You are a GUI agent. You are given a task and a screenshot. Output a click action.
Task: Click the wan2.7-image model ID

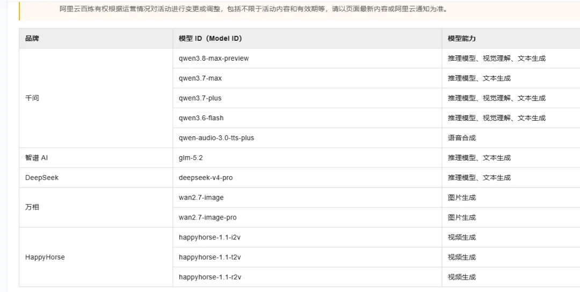pyautogui.click(x=201, y=198)
